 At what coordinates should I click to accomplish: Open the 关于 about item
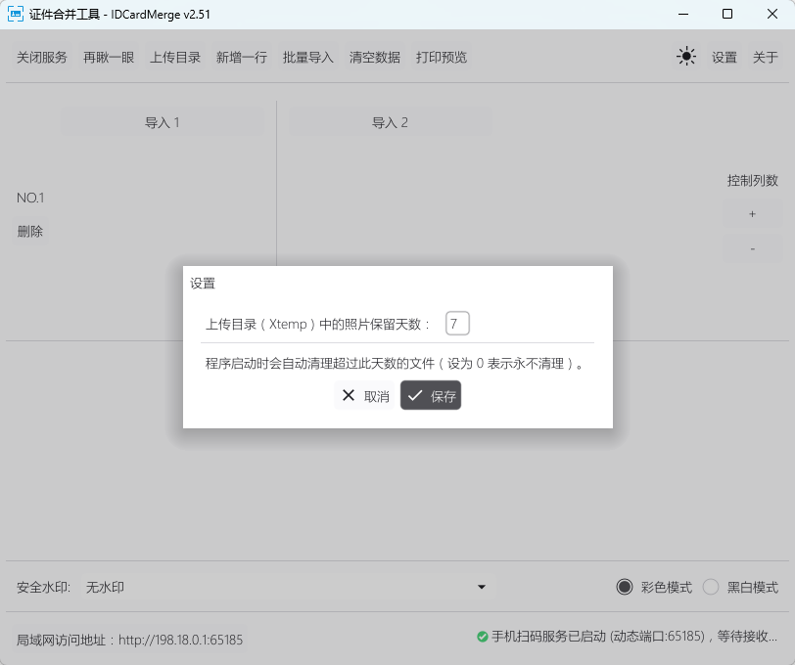click(x=765, y=58)
